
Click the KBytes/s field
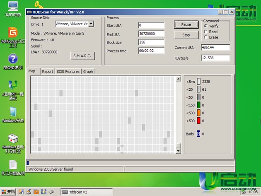pos(215,58)
